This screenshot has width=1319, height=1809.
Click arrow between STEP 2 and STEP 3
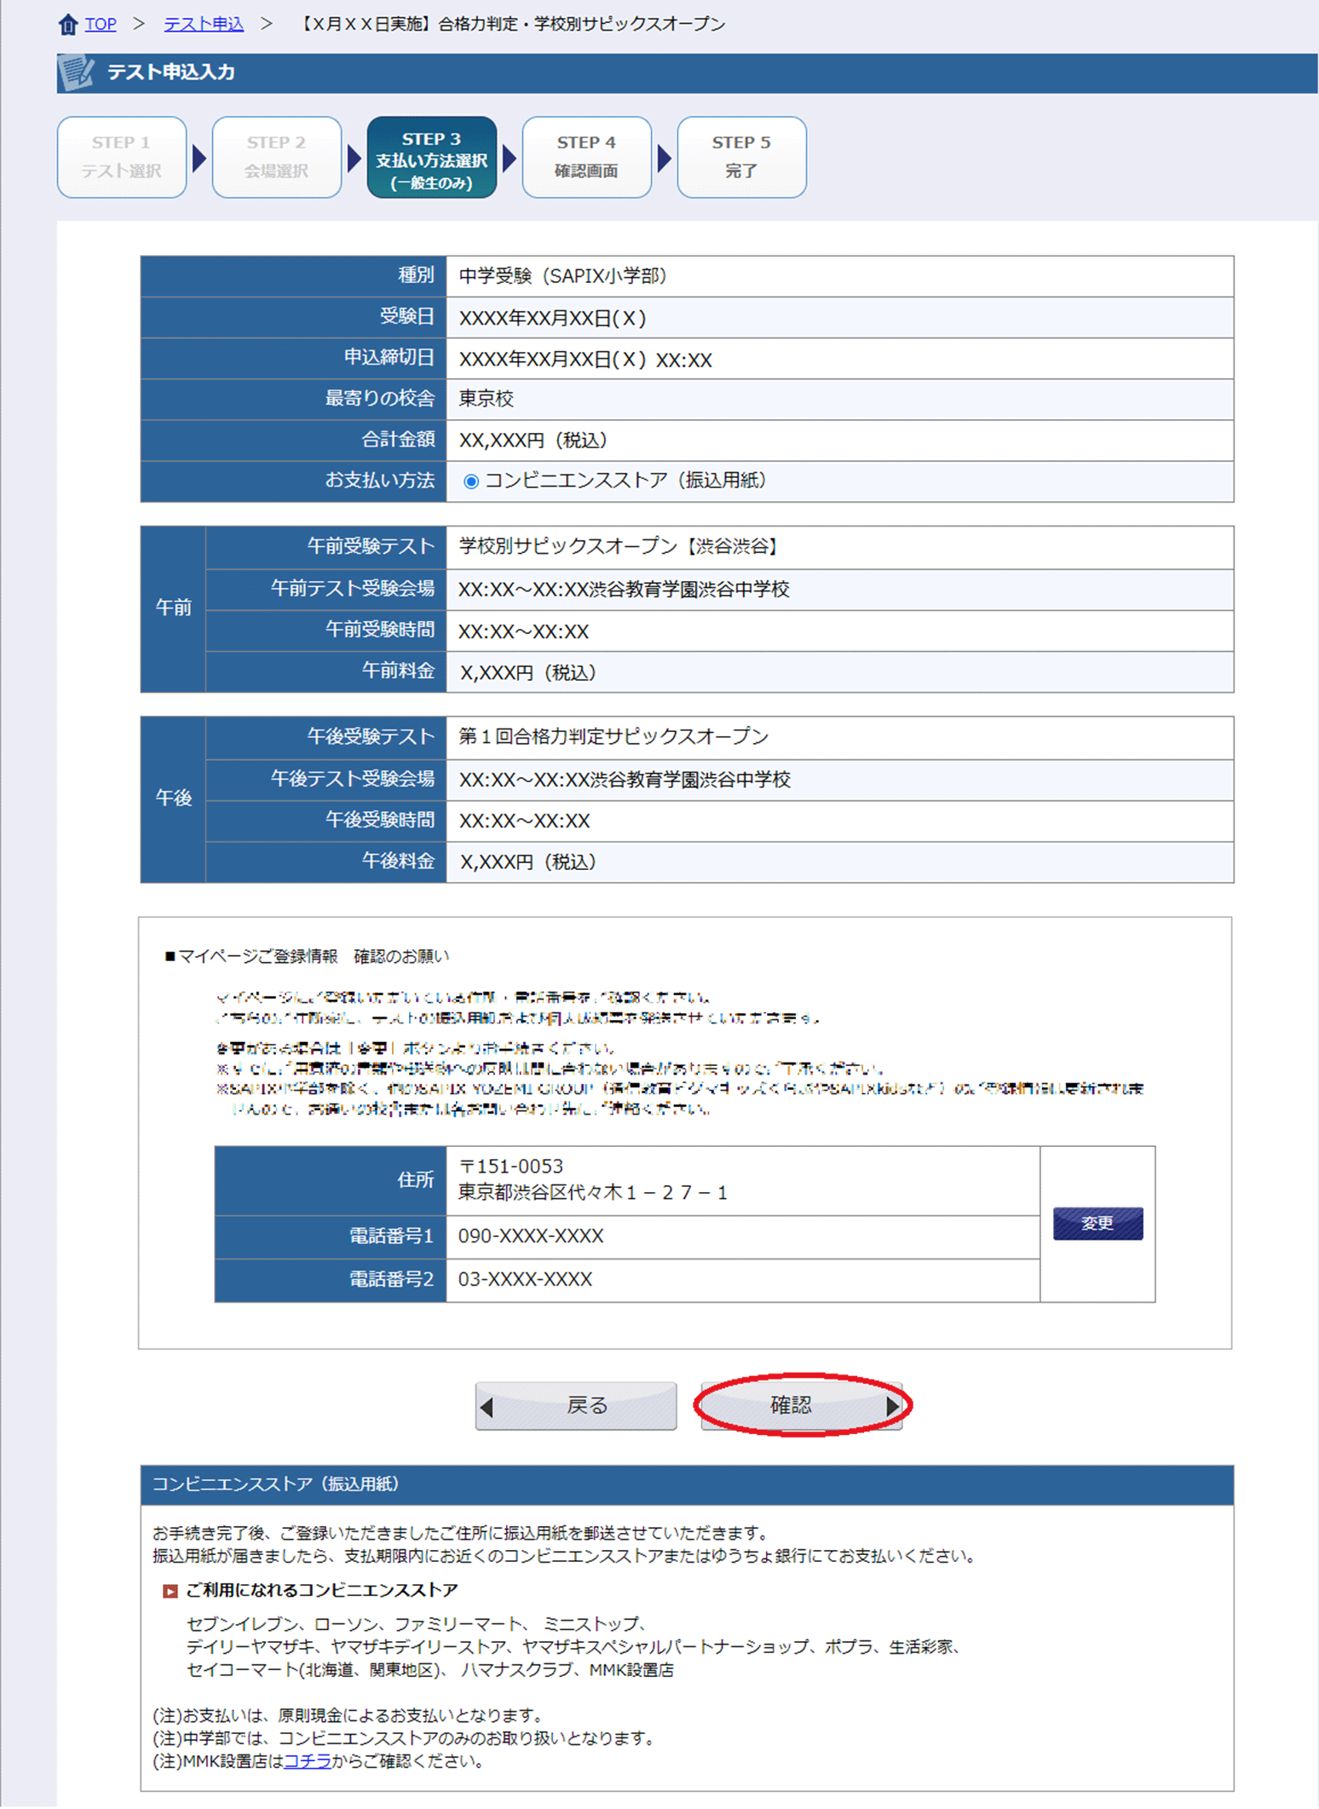click(x=354, y=158)
